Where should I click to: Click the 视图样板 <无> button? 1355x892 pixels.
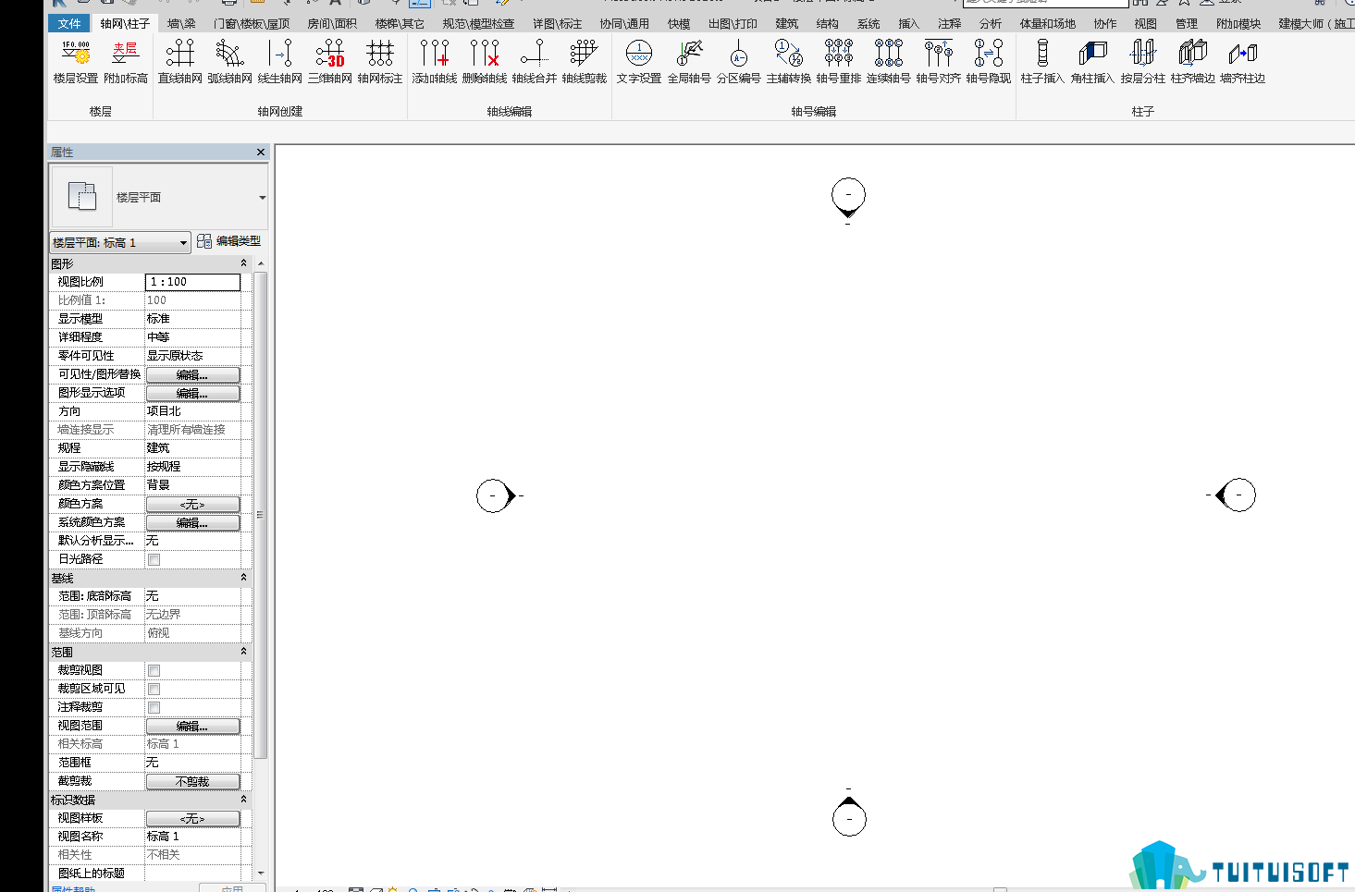click(x=192, y=818)
